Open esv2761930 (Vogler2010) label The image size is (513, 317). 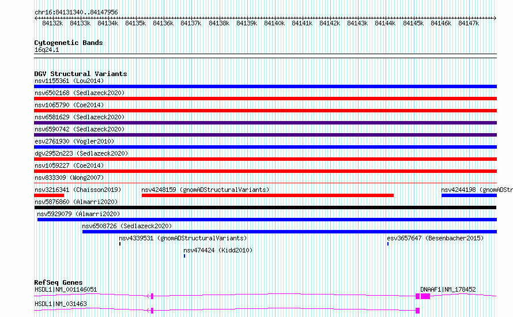tap(74, 141)
